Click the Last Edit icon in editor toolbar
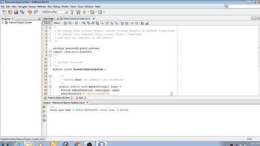Screen dimensions: 260x146 click(65, 23)
